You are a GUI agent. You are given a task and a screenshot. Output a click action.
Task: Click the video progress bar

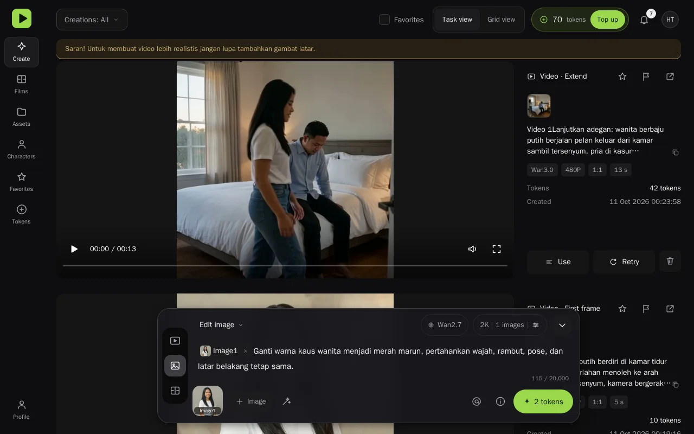pyautogui.click(x=285, y=265)
